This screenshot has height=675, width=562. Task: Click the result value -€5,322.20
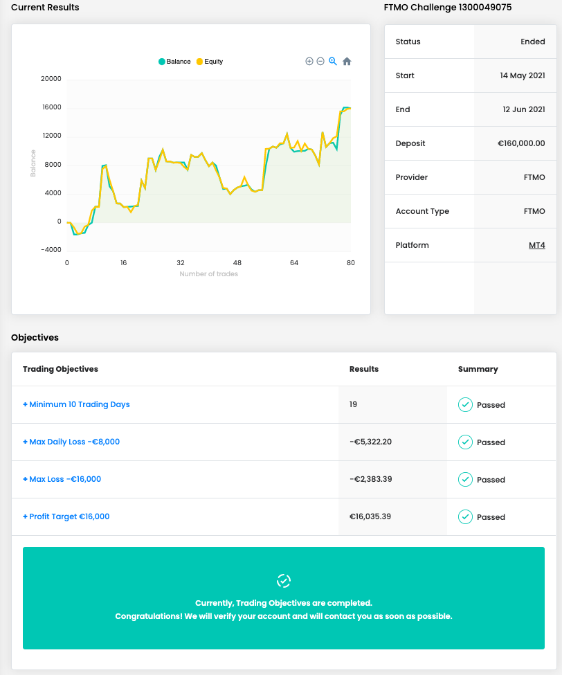click(x=370, y=442)
